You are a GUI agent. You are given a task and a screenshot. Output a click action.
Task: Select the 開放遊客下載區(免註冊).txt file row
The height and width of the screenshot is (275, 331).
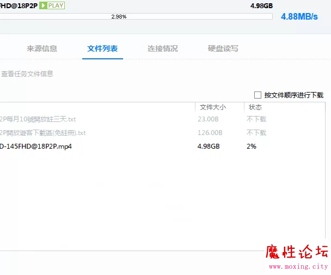(x=163, y=133)
